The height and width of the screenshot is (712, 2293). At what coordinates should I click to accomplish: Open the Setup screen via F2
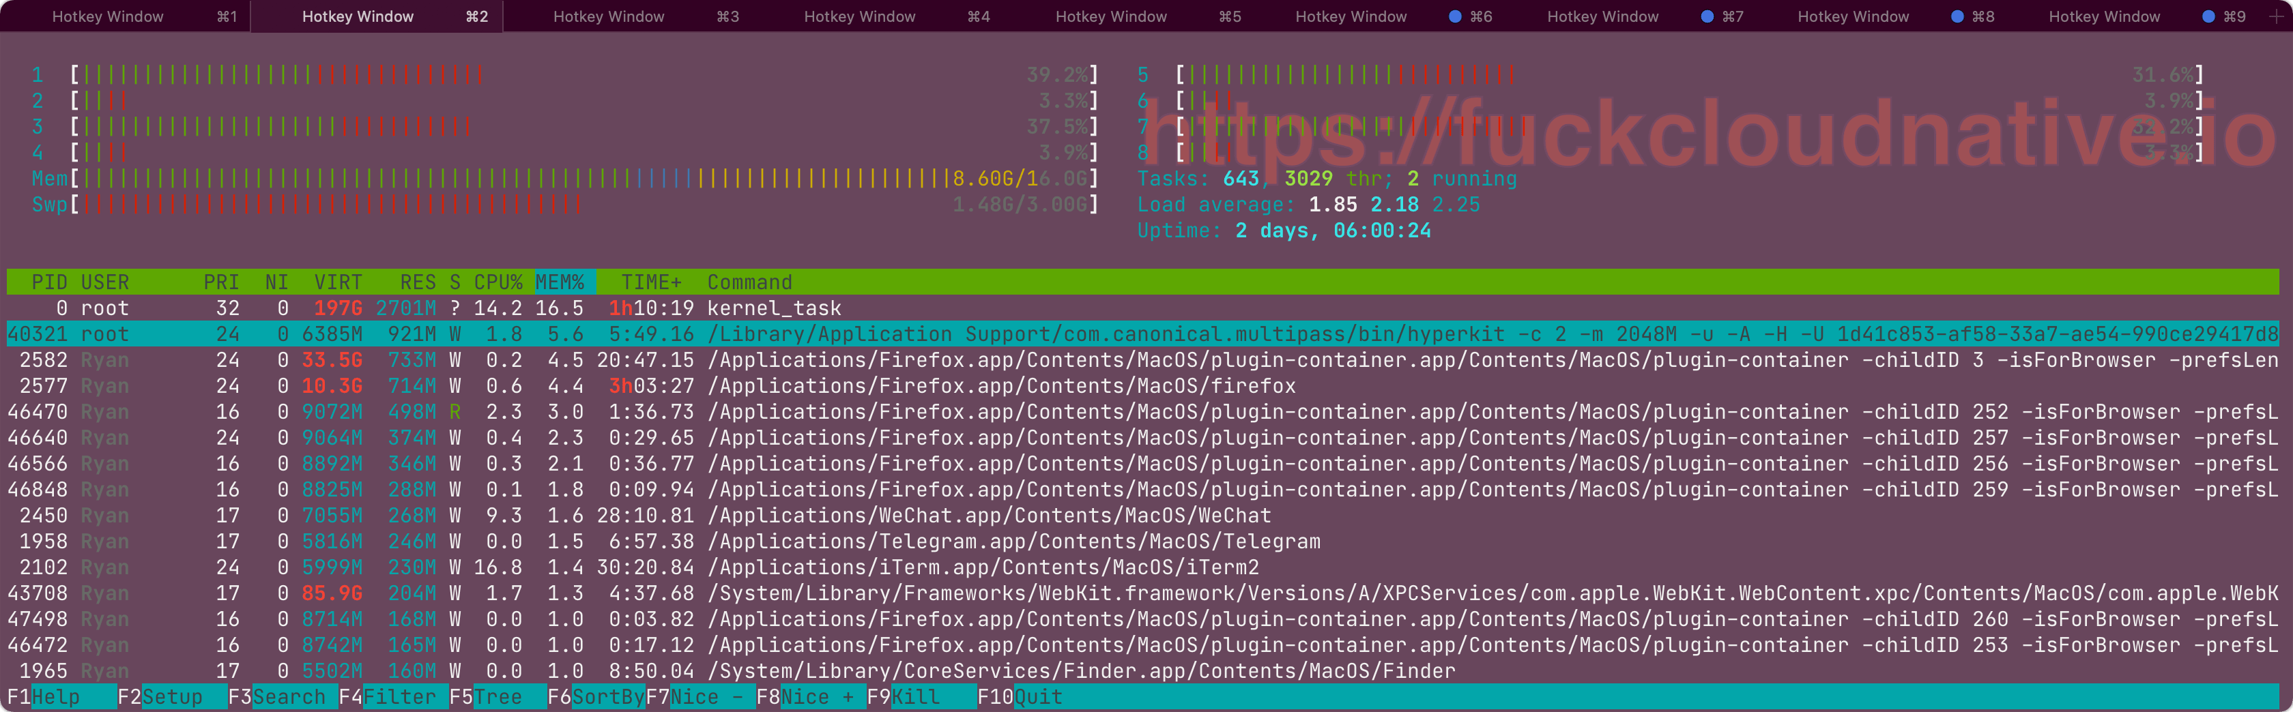169,697
